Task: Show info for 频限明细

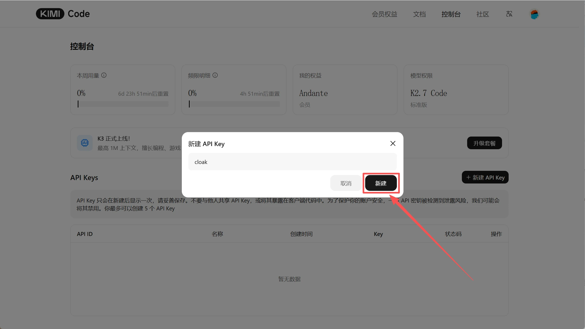Action: (x=215, y=75)
